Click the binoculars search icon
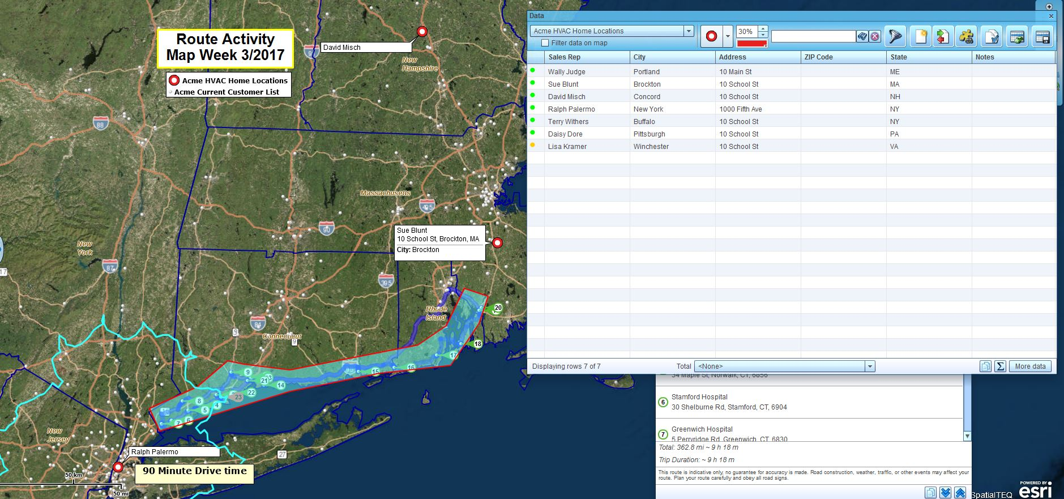Image resolution: width=1064 pixels, height=499 pixels. coord(862,37)
